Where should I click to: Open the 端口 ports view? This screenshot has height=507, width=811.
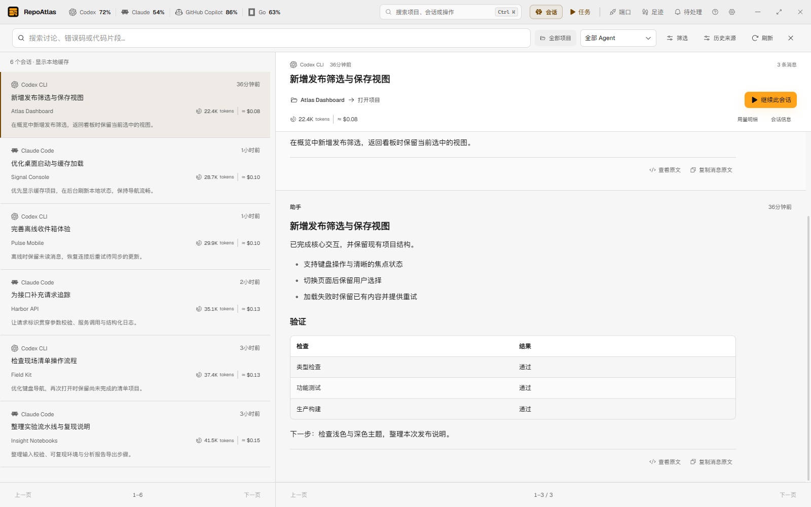click(x=620, y=12)
